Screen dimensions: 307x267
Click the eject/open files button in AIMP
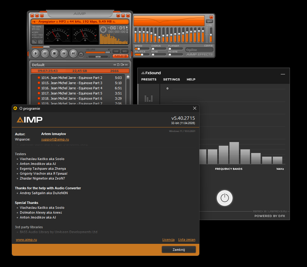(x=81, y=54)
